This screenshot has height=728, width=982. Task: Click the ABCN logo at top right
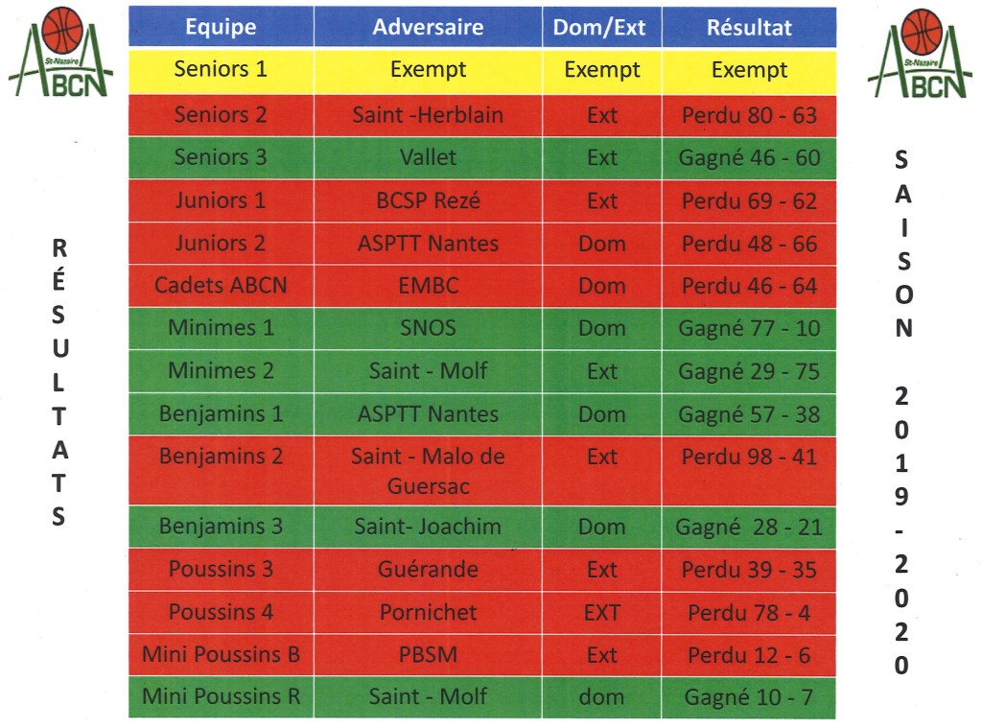tap(919, 54)
